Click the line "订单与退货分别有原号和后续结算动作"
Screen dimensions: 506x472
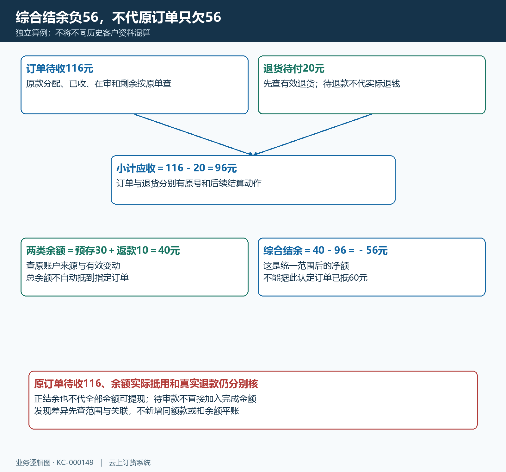189,183
